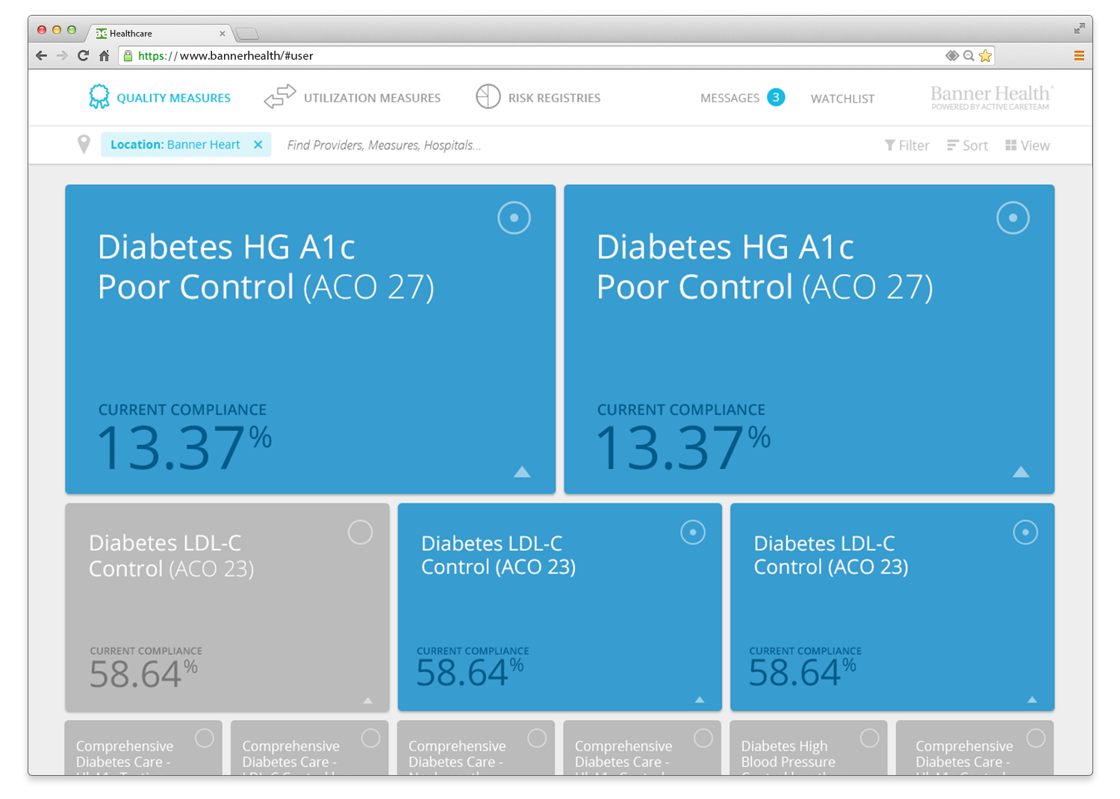The width and height of the screenshot is (1120, 799).
Task: Click the Find Providers, Measures, Hospitals search field
Action: coord(384,145)
